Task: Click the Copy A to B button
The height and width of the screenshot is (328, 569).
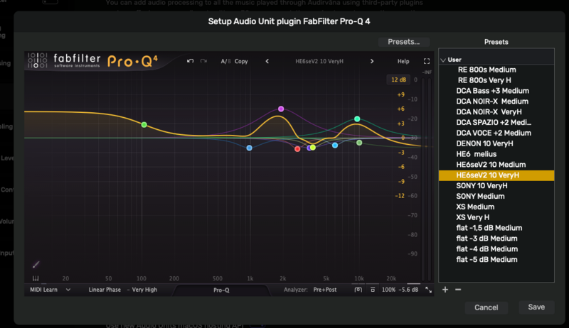Action: coord(241,61)
